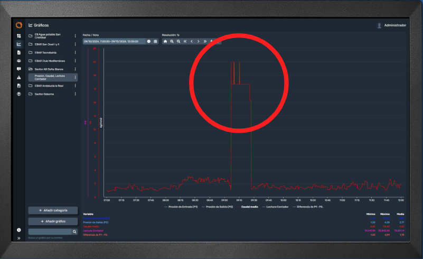The image size is (423, 259).
Task: Open options menu for Sector AB Doña Blanca
Action: click(76, 69)
